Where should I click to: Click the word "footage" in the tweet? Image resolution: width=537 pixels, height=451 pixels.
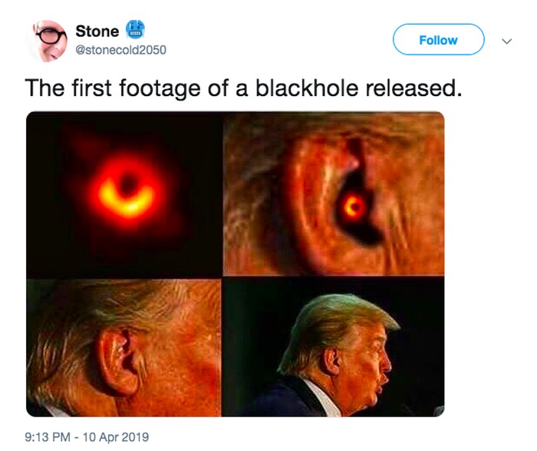click(x=160, y=88)
